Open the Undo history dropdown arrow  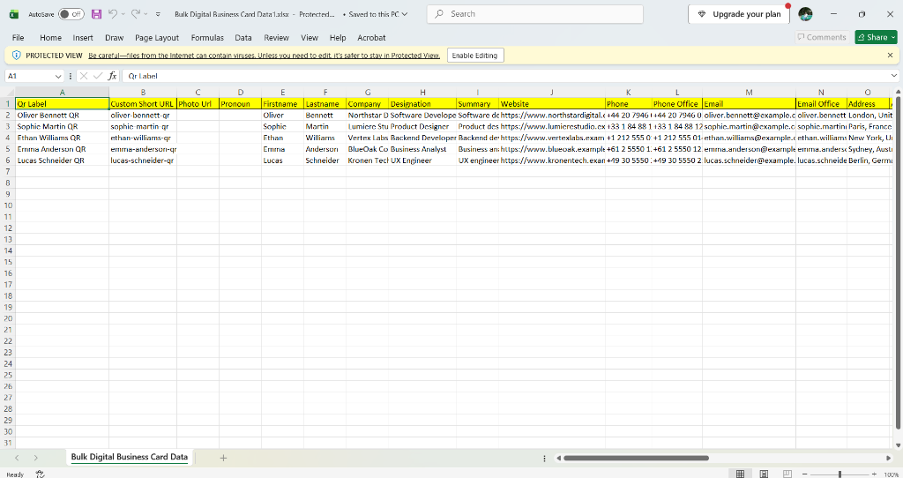pos(123,14)
